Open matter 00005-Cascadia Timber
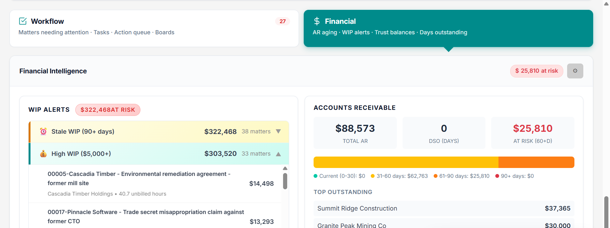The width and height of the screenshot is (610, 228). pyautogui.click(x=155, y=184)
